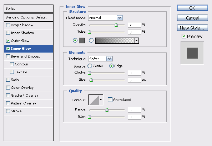Click the Size slider handle
Image resolution: width=212 pixels, height=146 pixels.
point(91,80)
